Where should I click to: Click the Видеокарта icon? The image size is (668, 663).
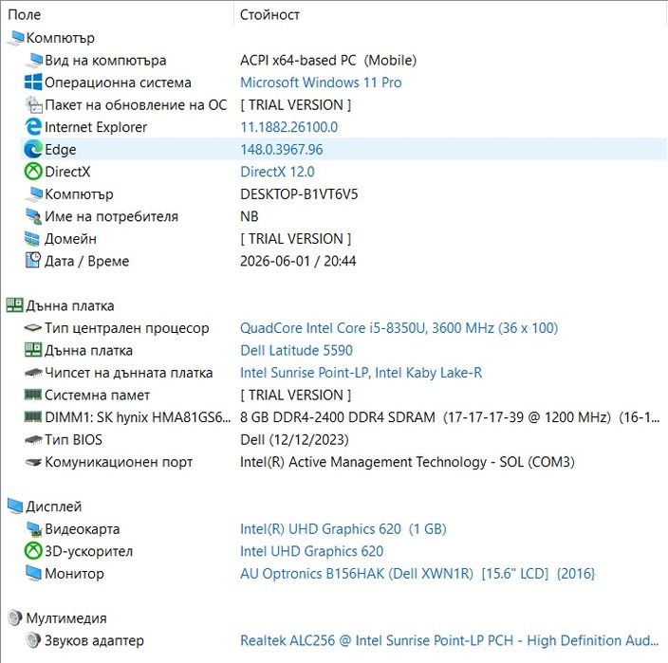pos(33,529)
